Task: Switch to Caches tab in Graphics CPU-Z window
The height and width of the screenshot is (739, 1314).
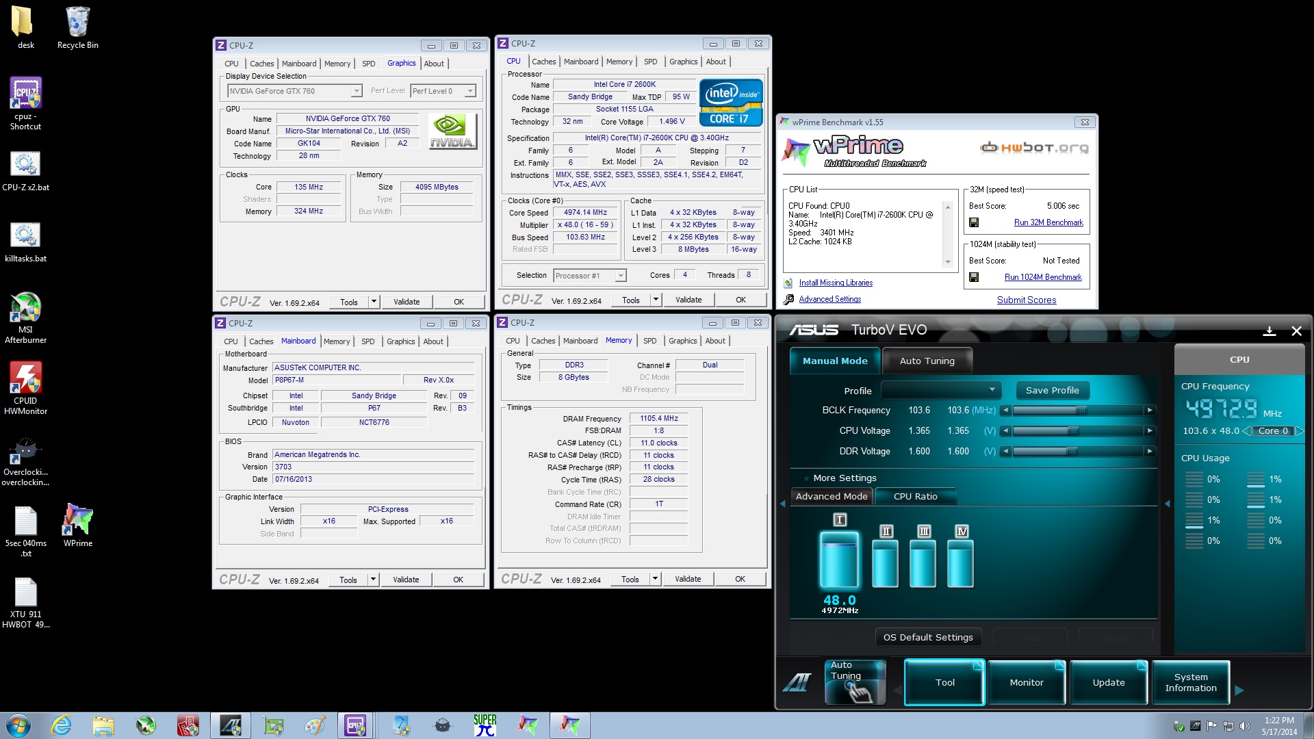Action: pyautogui.click(x=261, y=64)
